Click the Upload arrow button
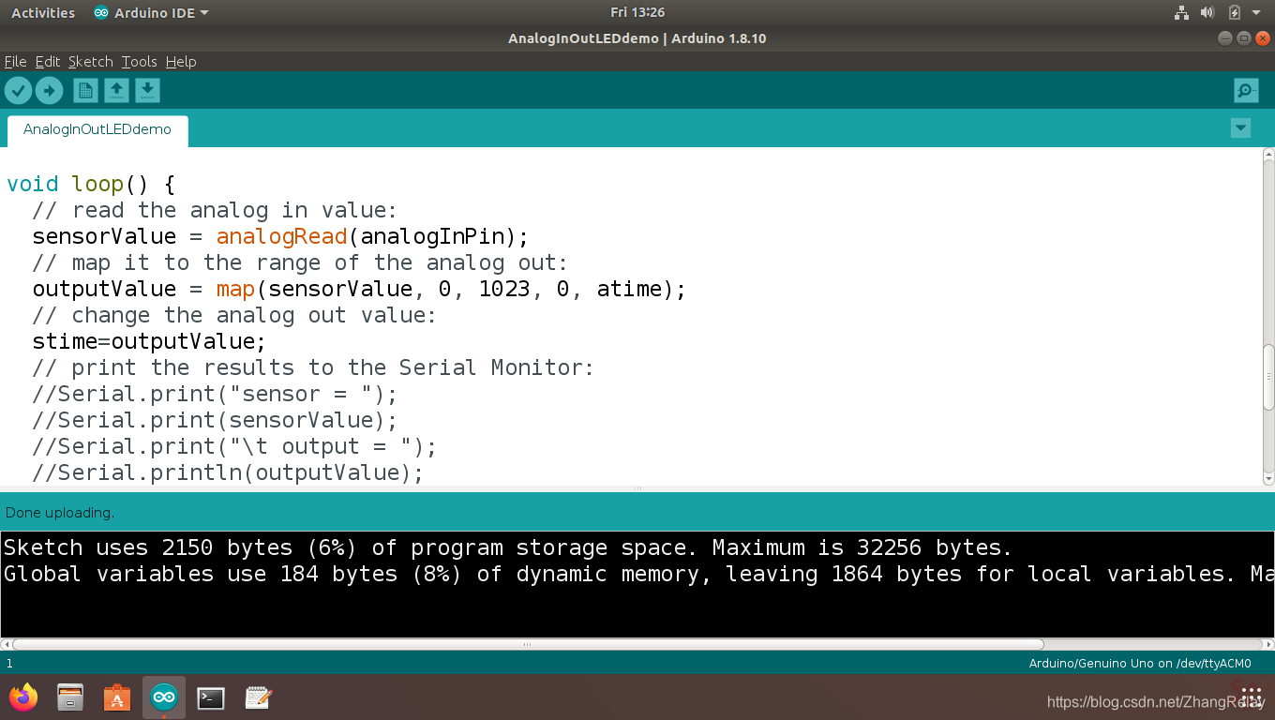This screenshot has height=720, width=1275. click(49, 90)
